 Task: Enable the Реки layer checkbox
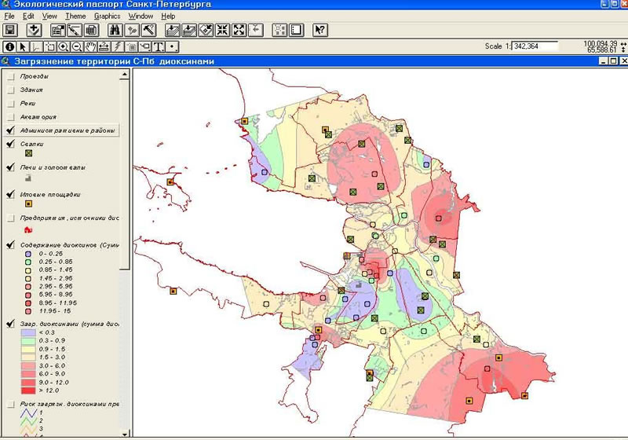[10, 104]
